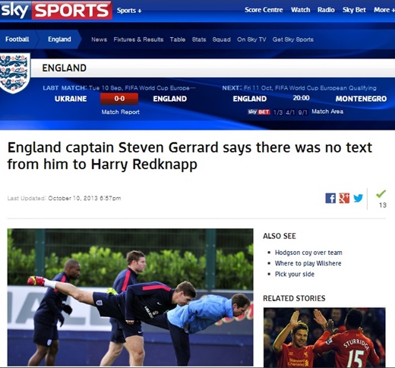The width and height of the screenshot is (395, 368).
Task: Share article via Twitter bird icon
Action: [358, 198]
